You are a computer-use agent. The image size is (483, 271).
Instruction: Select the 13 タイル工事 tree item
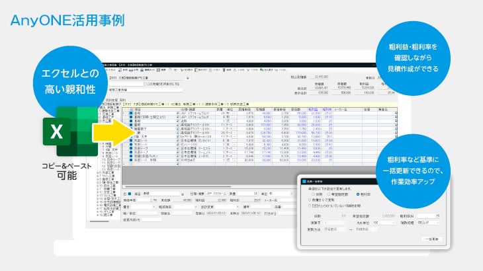107,196
